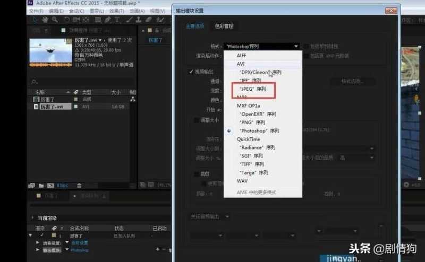The width and height of the screenshot is (425, 262).
Task: Expand the 当前渲染 current render section
Action: pos(32,218)
